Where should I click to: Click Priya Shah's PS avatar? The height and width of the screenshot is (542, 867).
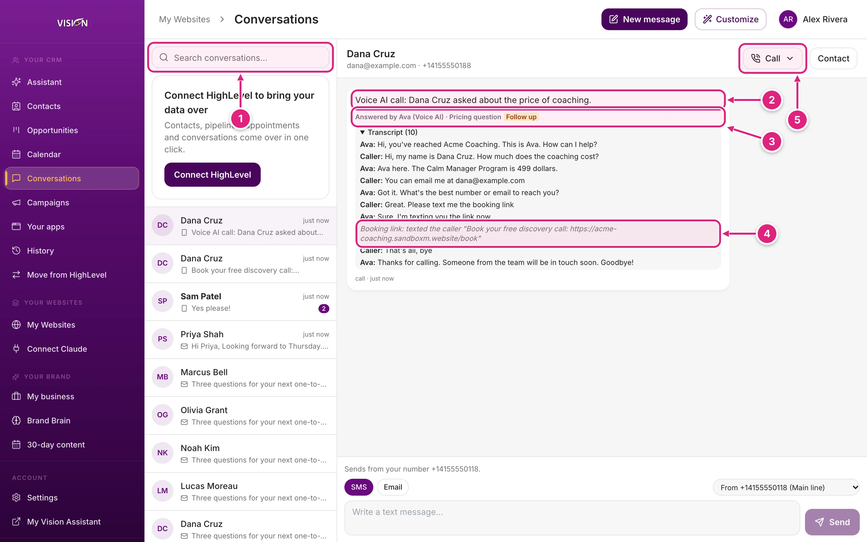162,339
